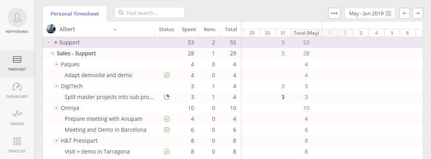
Task: Open the Timesheet view in sidebar
Action: point(17,64)
